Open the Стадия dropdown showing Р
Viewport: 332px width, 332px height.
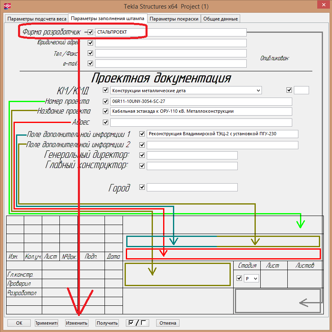(251, 278)
